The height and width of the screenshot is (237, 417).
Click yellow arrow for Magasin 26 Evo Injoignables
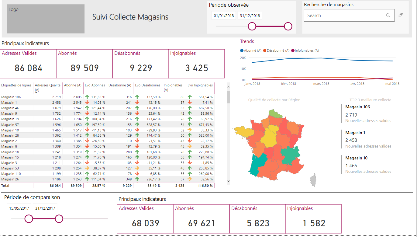pyautogui.click(x=190, y=179)
